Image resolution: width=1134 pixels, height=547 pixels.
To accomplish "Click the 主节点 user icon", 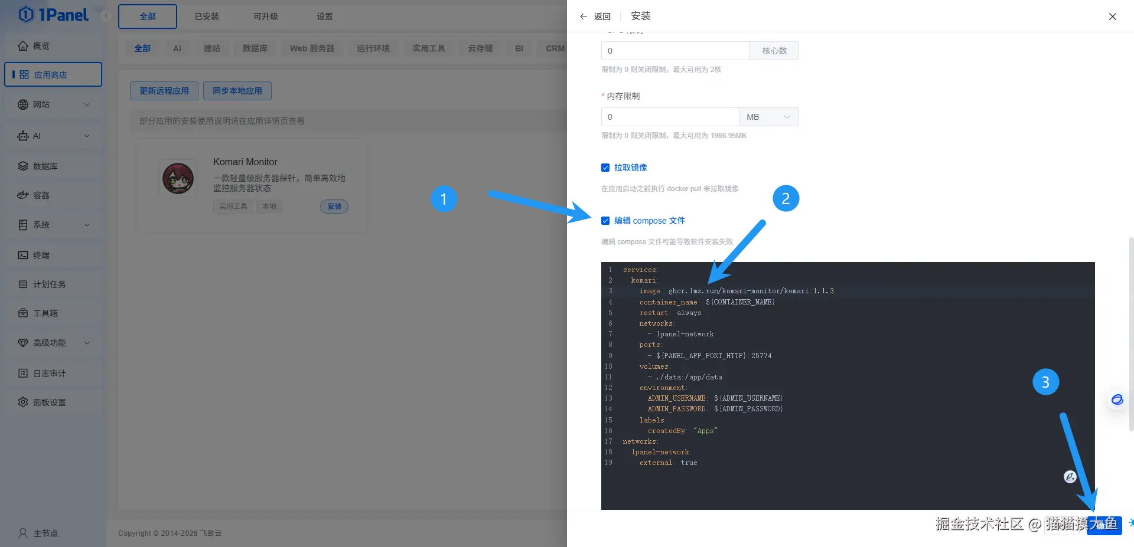I will click(23, 533).
